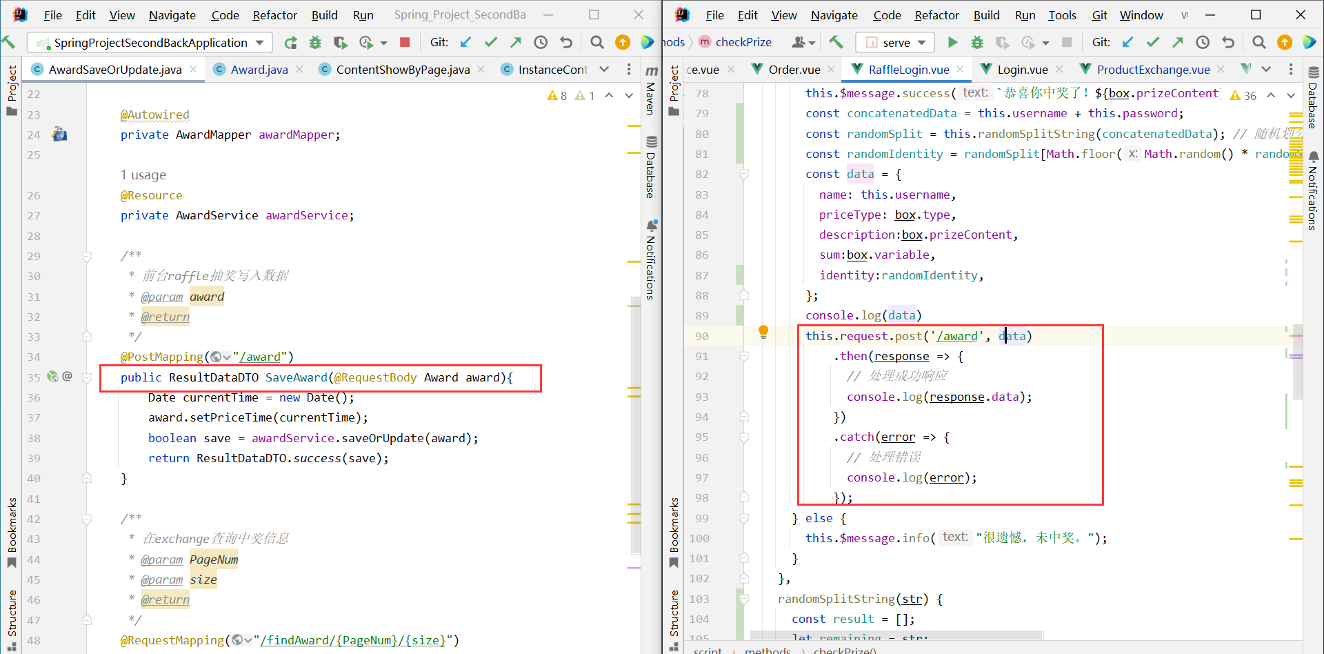Build project hammer in right window

(x=836, y=43)
